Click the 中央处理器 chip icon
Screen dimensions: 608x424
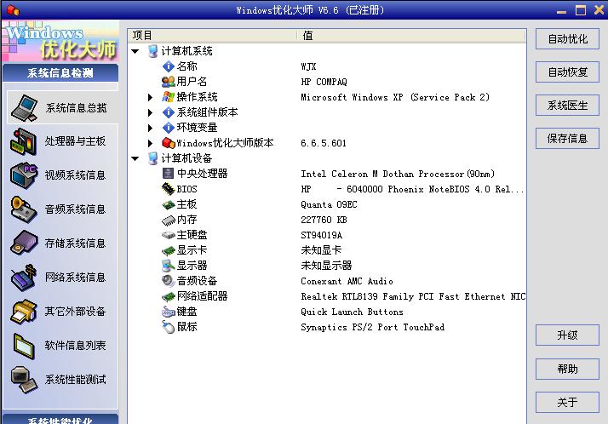click(168, 173)
